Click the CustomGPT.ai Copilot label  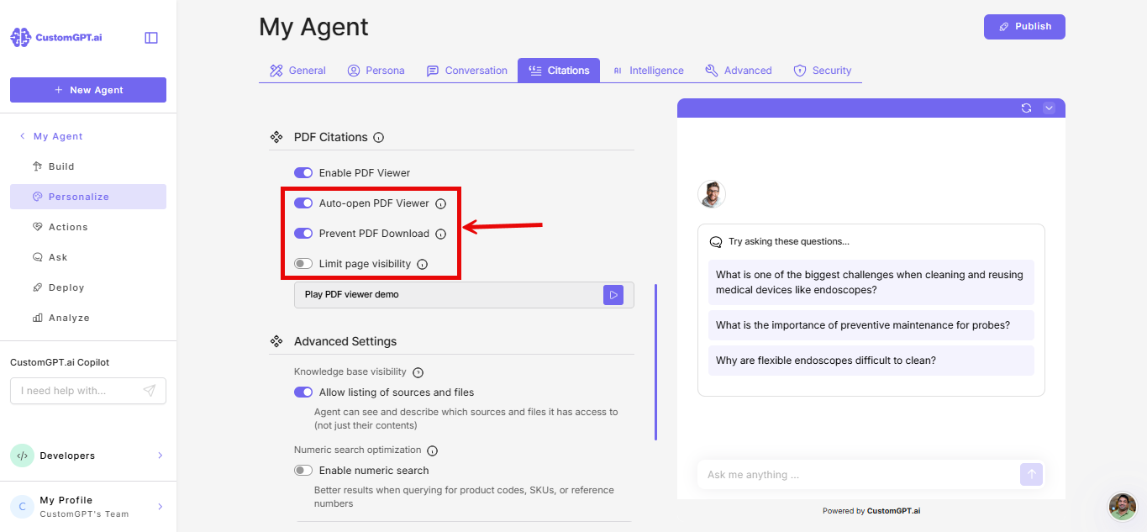(60, 362)
